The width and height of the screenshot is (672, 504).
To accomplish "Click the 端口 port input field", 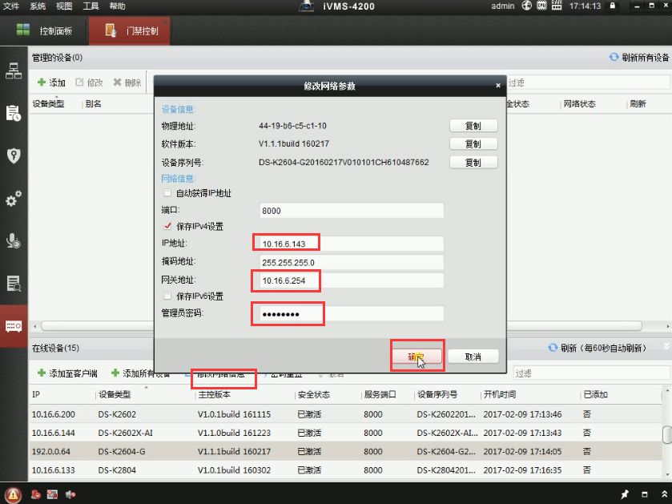I will 352,211.
